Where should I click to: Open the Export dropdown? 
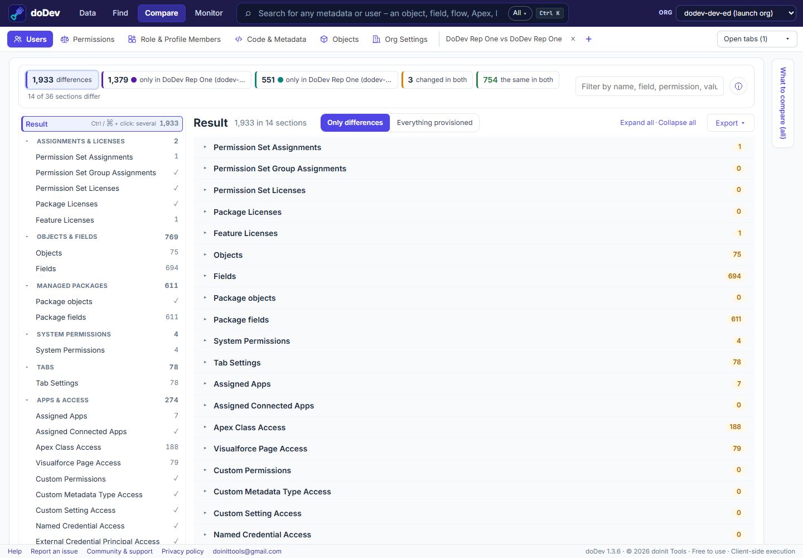coord(731,123)
